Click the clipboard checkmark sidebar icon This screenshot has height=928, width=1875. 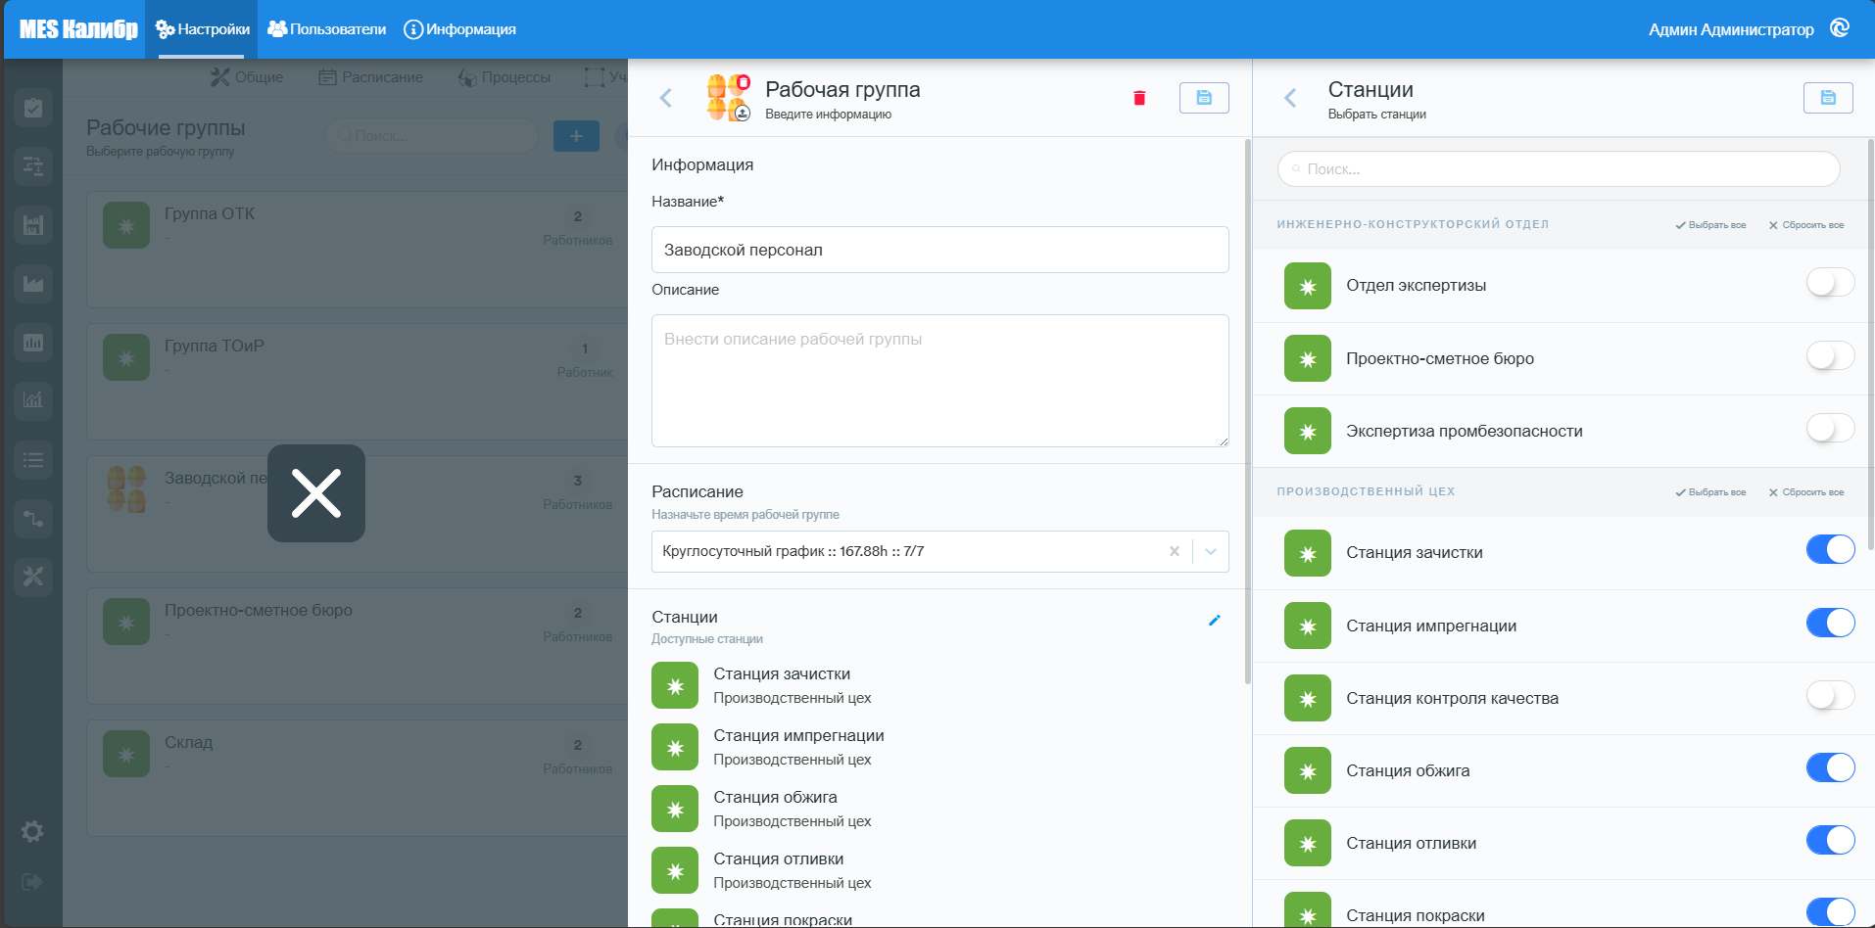(x=33, y=108)
